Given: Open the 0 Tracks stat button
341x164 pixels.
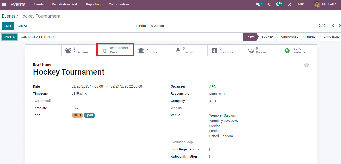Looking at the screenshot, I should click(189, 50).
